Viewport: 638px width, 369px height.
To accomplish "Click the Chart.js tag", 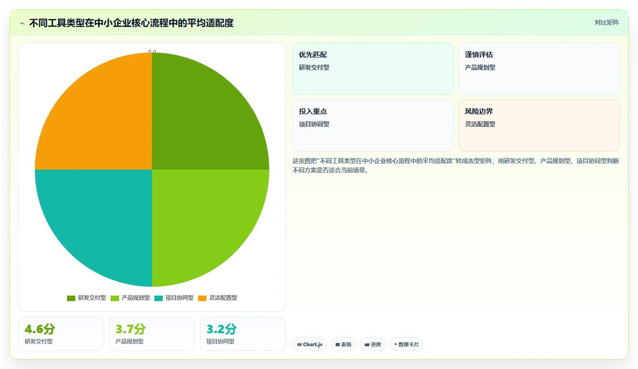I will tap(309, 344).
